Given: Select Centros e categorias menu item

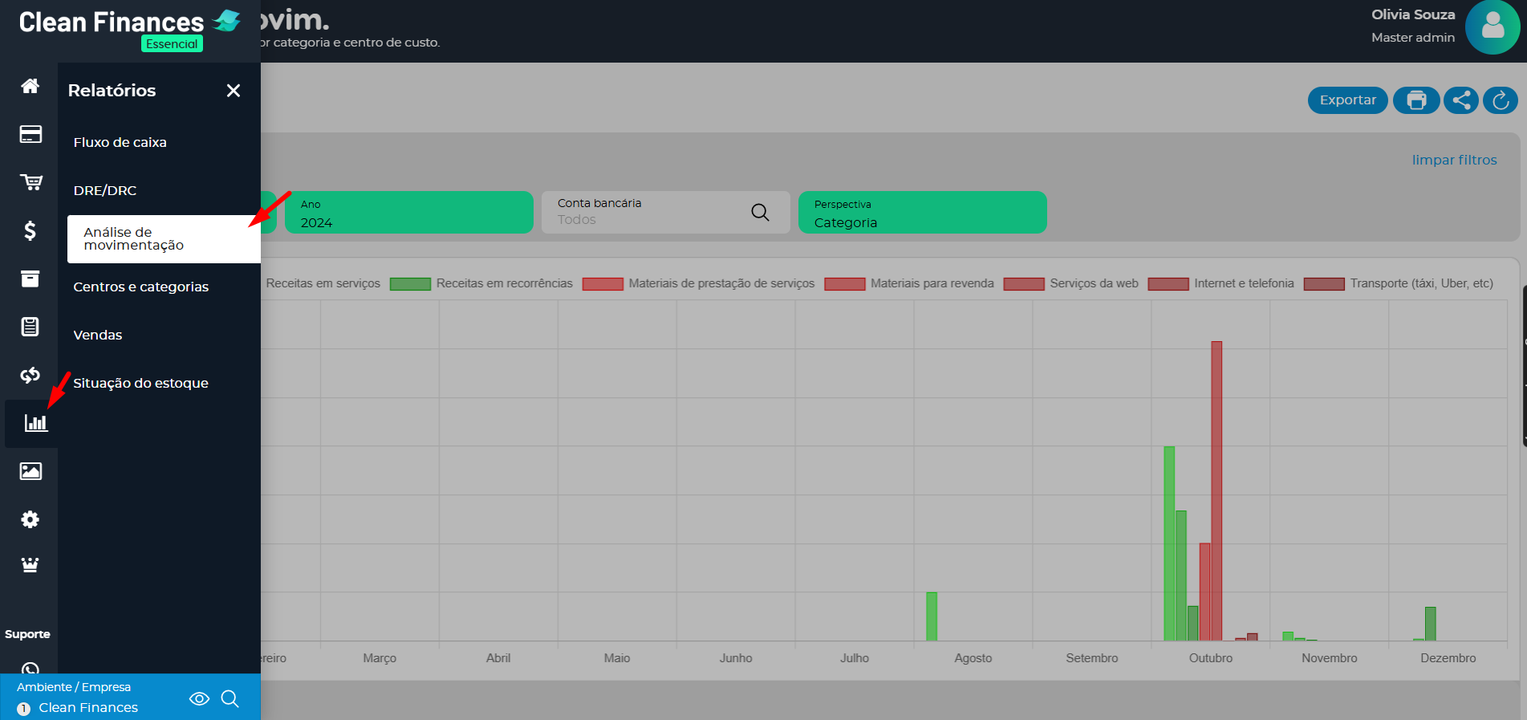Looking at the screenshot, I should [x=141, y=287].
